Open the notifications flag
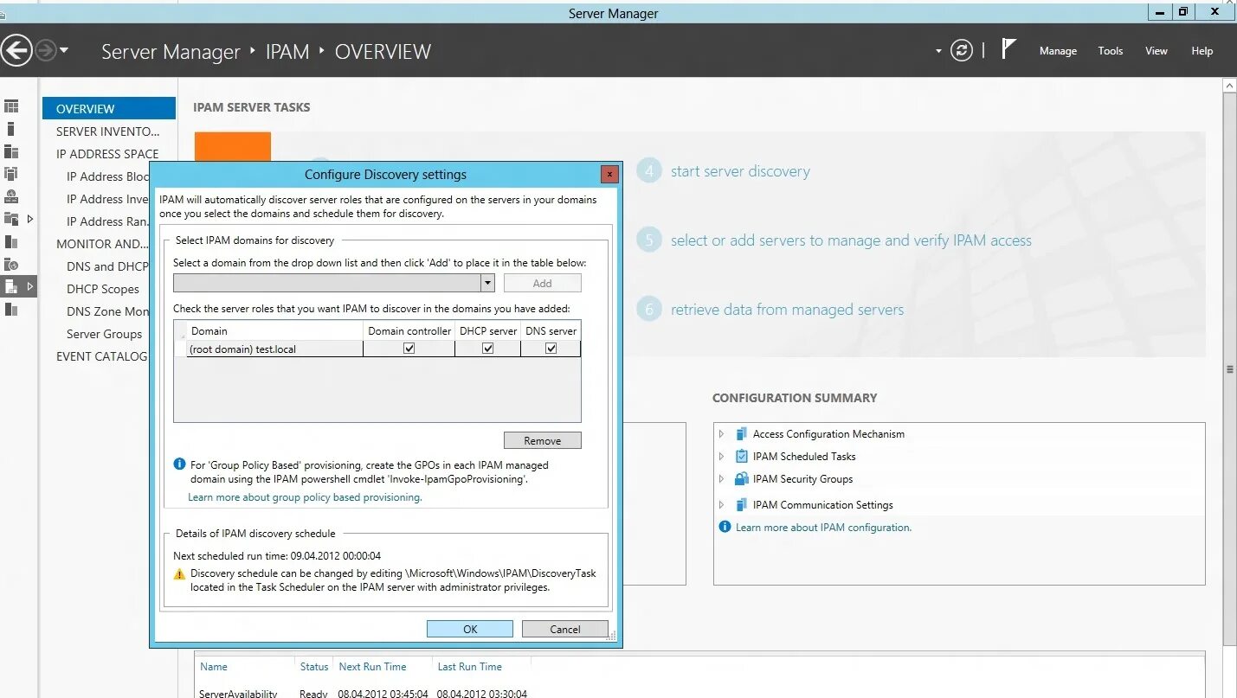The height and width of the screenshot is (698, 1237). coord(1008,49)
